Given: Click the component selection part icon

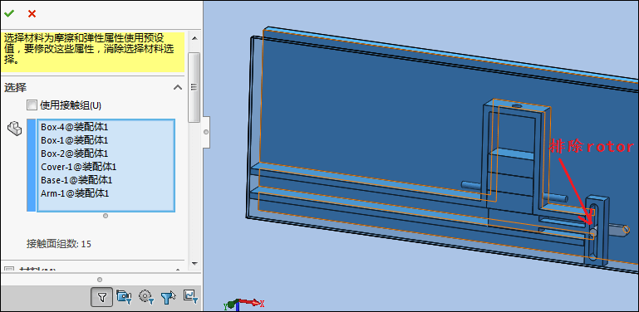Looking at the screenshot, I should tap(15, 129).
